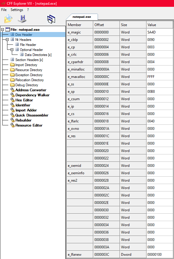The width and height of the screenshot is (174, 259).
Task: Select the e_lfanew member cell
Action: pos(80,254)
